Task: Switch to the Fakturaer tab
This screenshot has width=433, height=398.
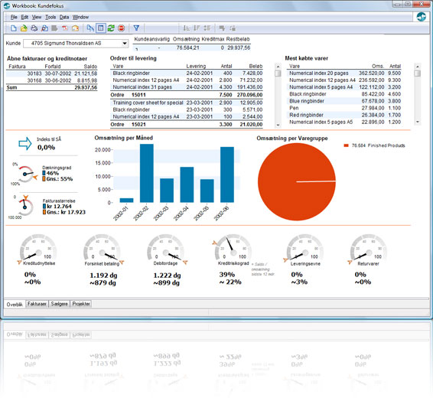Action: point(37,304)
